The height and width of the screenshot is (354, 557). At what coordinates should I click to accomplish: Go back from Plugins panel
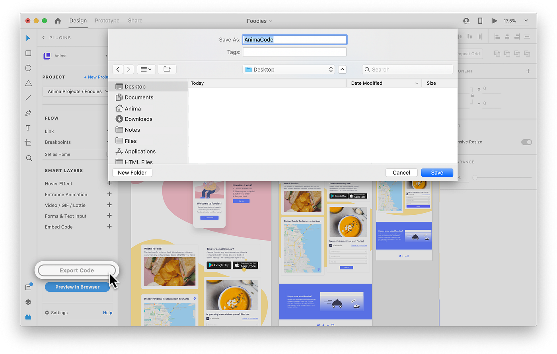pyautogui.click(x=44, y=38)
